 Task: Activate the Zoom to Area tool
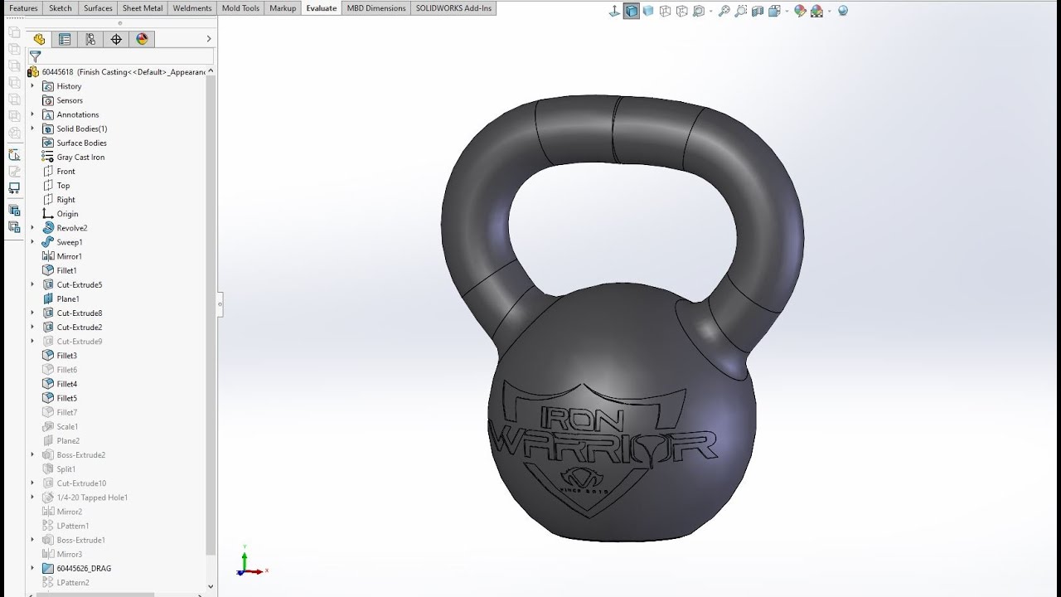(739, 11)
